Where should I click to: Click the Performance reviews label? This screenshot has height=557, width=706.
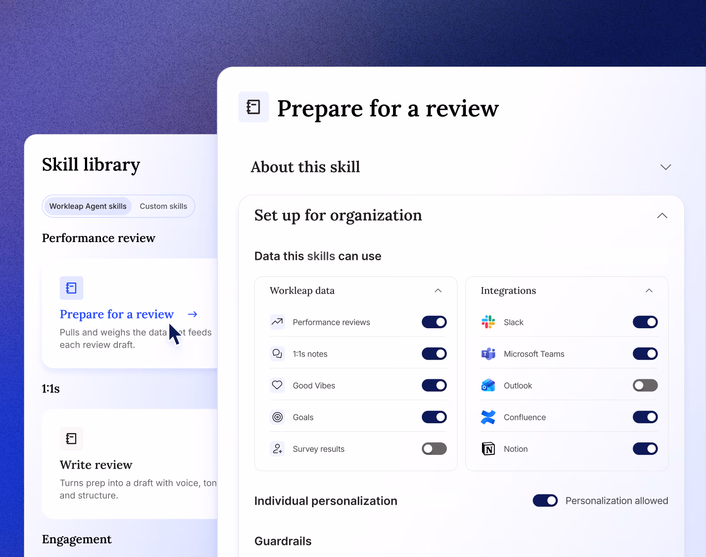coord(331,322)
